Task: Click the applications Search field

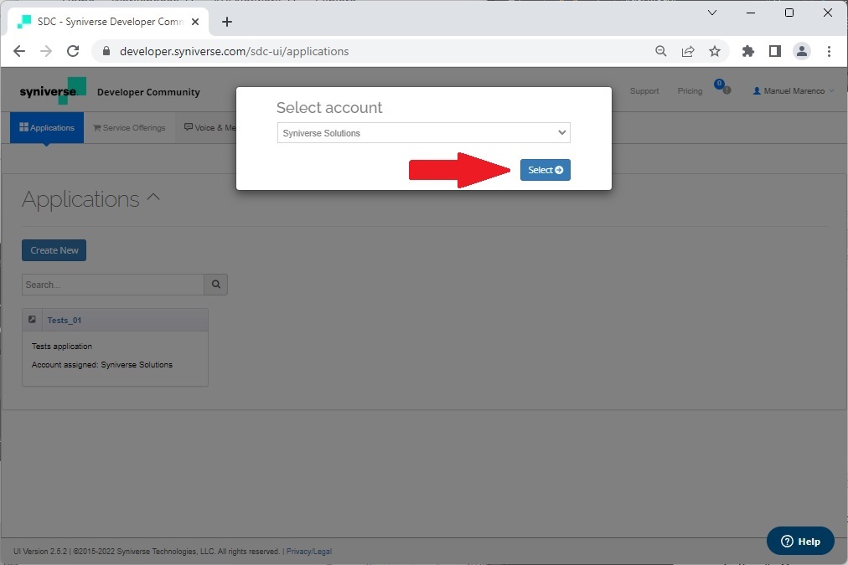Action: (112, 285)
